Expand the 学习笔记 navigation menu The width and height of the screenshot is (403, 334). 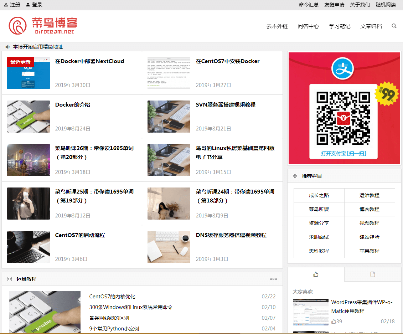(340, 26)
